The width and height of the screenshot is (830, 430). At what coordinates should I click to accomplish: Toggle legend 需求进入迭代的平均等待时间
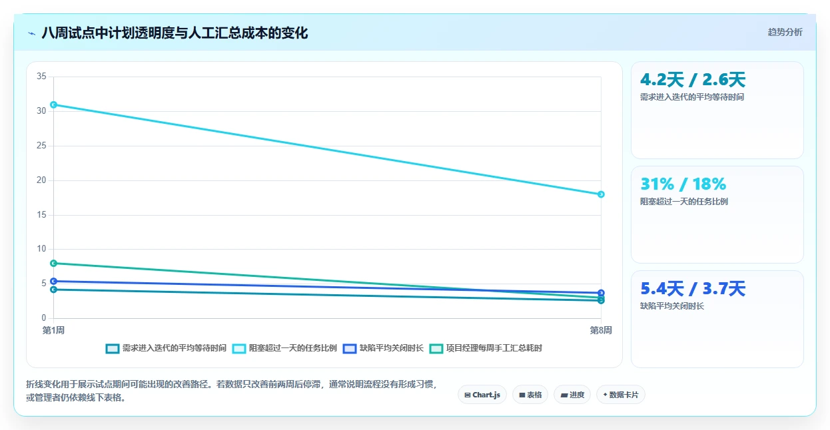pos(166,348)
